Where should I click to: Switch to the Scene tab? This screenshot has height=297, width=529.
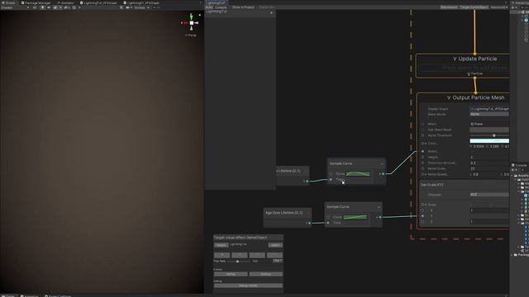point(9,2)
